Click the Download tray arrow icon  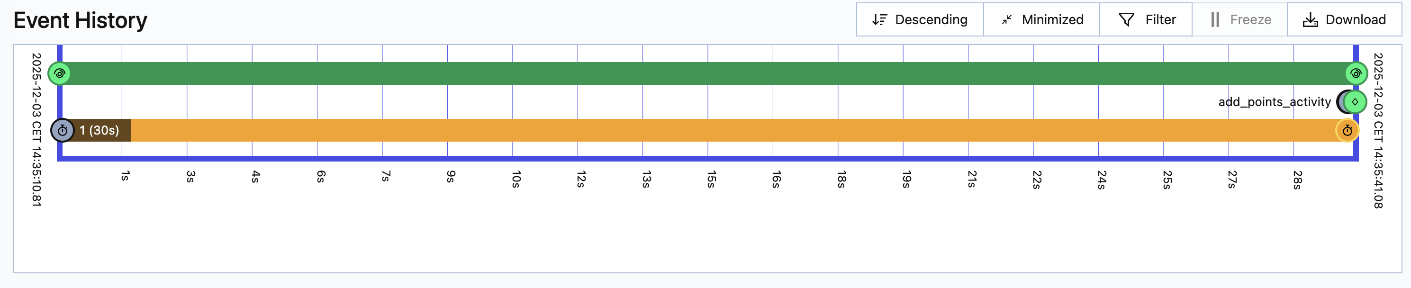(x=1310, y=20)
